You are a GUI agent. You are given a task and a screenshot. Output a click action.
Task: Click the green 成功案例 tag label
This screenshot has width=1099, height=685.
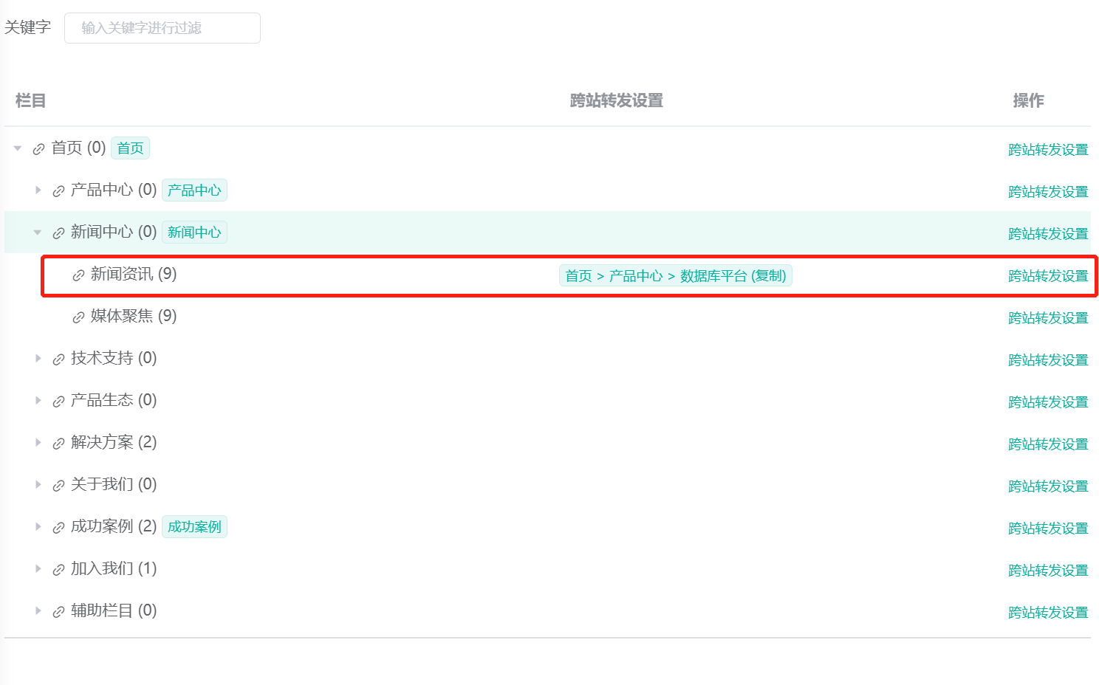[194, 527]
